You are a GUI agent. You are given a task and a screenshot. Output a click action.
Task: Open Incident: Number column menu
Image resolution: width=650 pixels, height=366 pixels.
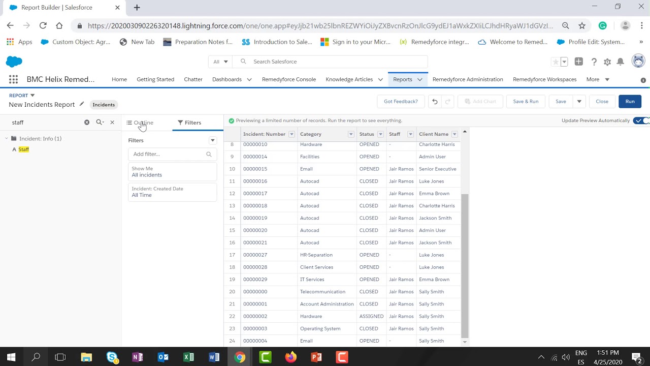click(x=291, y=134)
